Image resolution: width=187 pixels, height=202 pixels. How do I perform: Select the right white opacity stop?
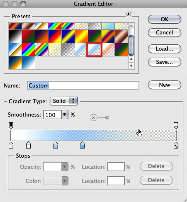(x=176, y=126)
